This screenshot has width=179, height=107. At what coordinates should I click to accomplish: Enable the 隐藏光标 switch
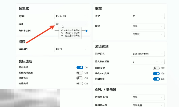pyautogui.click(x=80, y=78)
